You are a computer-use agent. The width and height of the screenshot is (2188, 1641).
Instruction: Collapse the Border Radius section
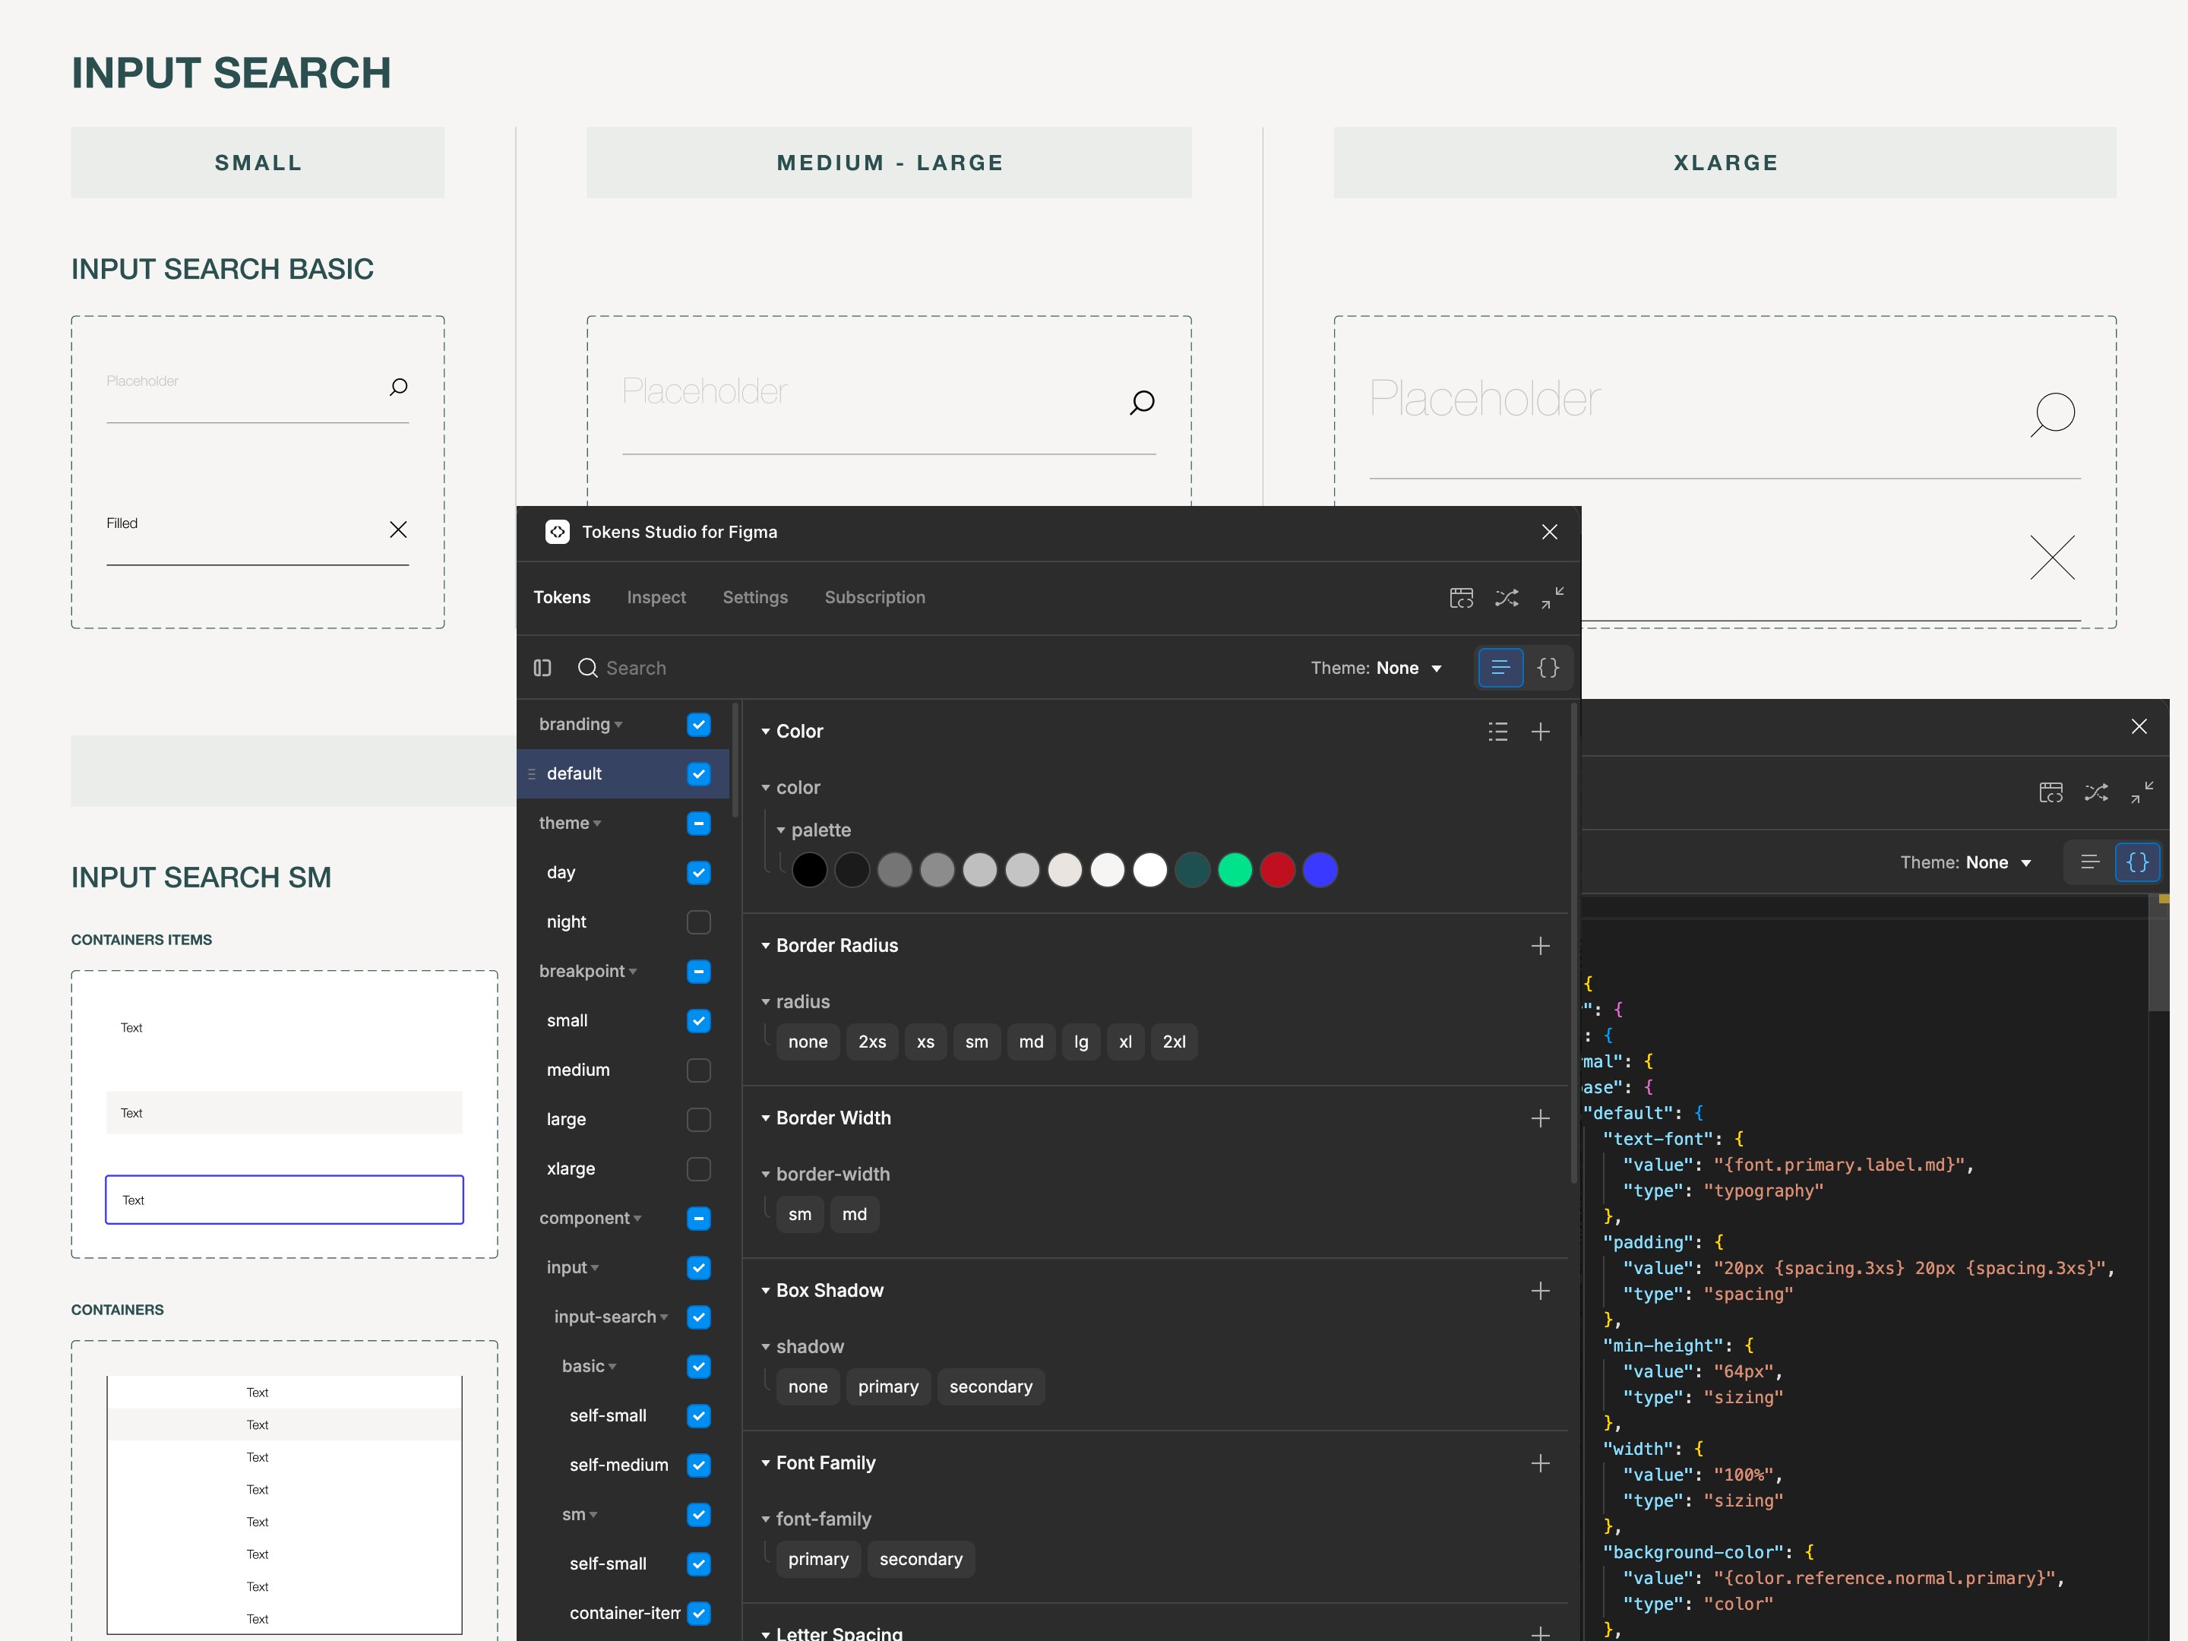click(x=766, y=946)
